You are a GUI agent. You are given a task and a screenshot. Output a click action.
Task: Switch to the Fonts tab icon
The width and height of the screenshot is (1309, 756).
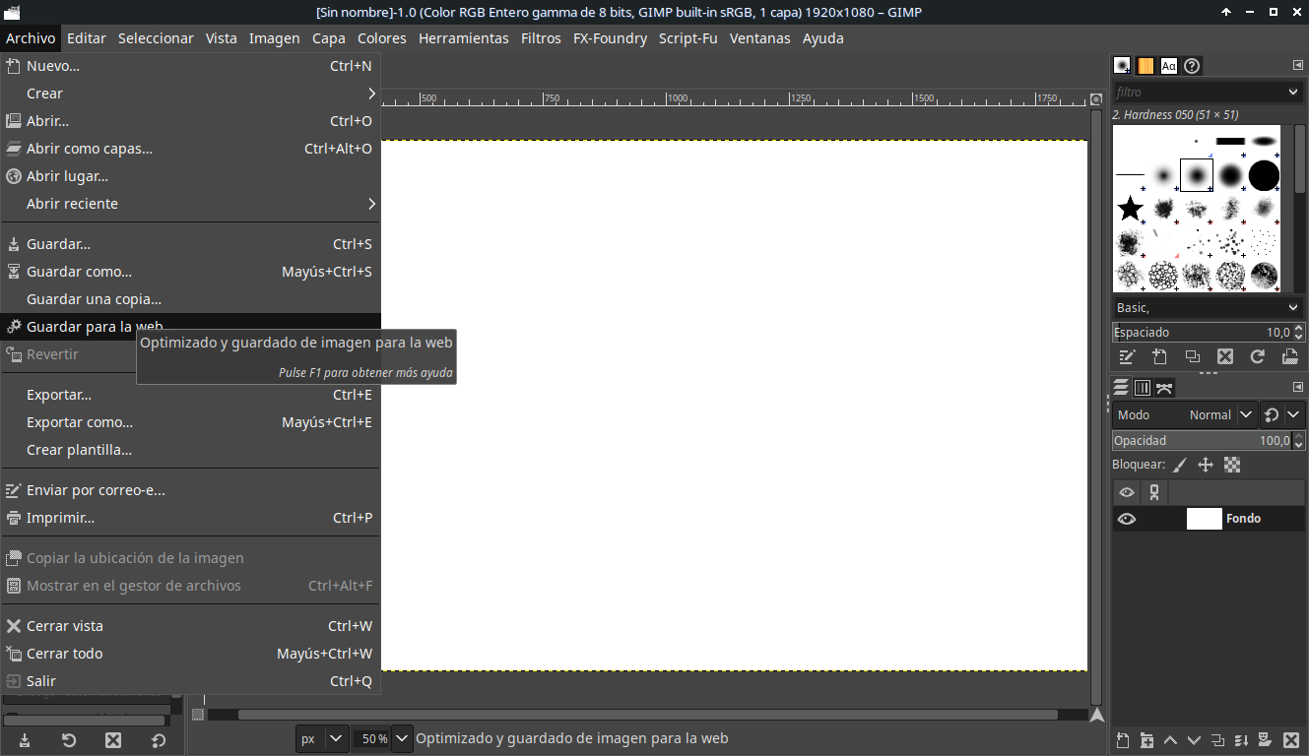1169,66
